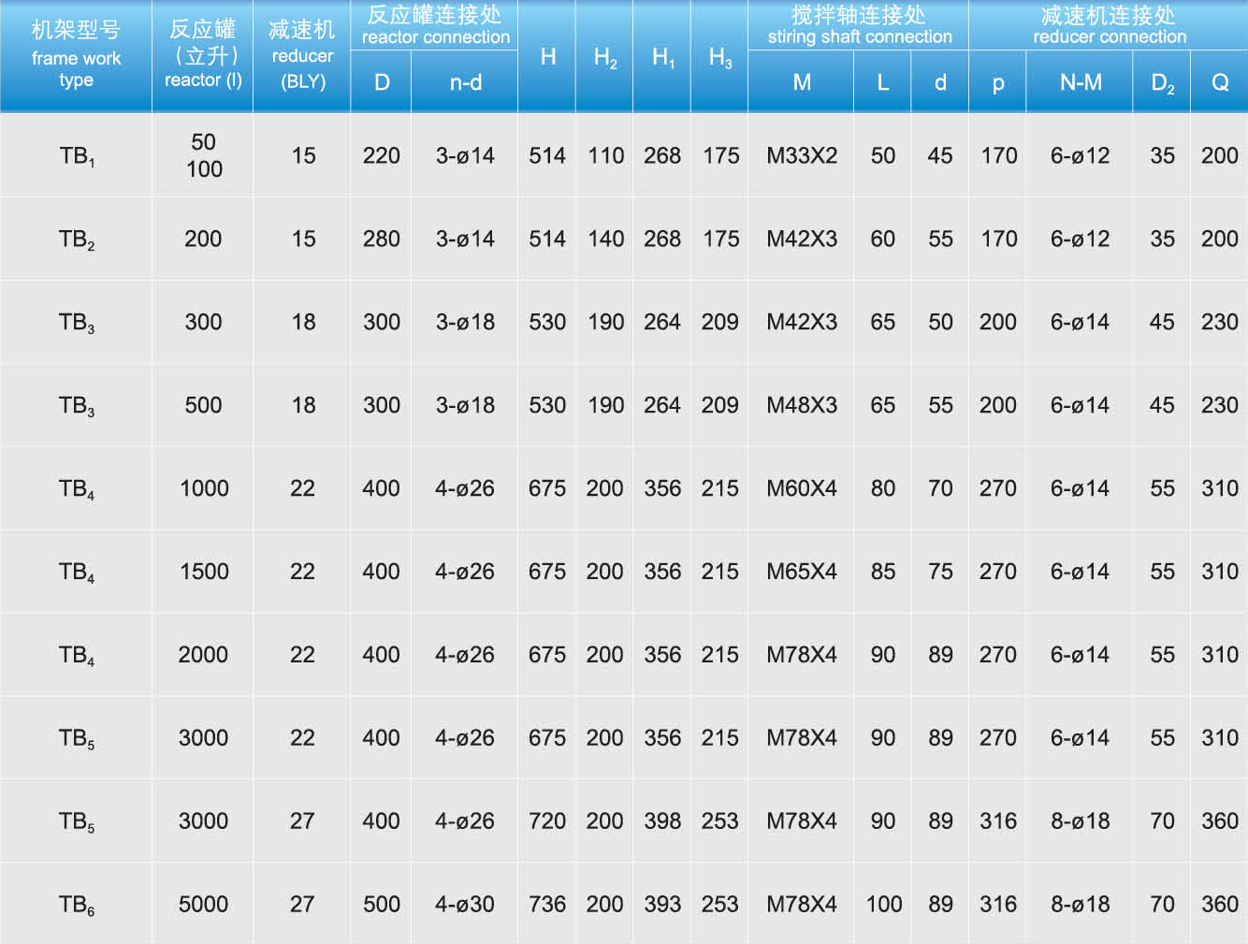Click the 'N-M' column header
The width and height of the screenshot is (1248, 944).
1080,82
